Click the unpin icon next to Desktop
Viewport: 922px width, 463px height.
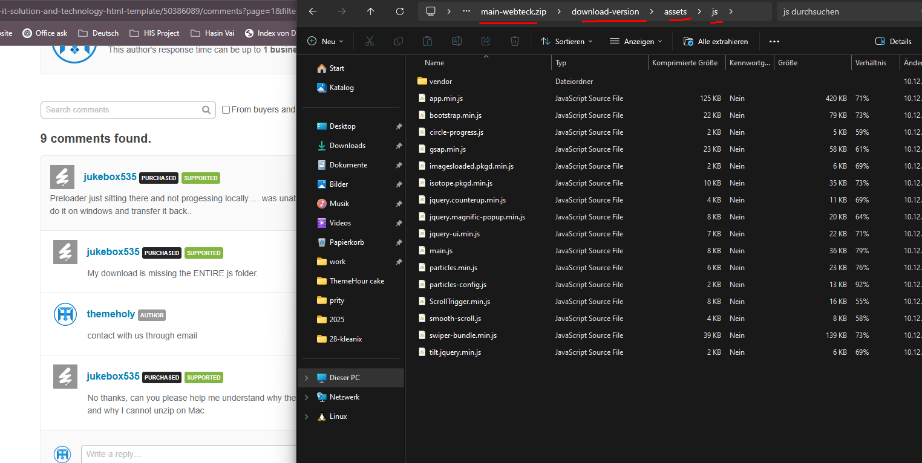tap(399, 126)
